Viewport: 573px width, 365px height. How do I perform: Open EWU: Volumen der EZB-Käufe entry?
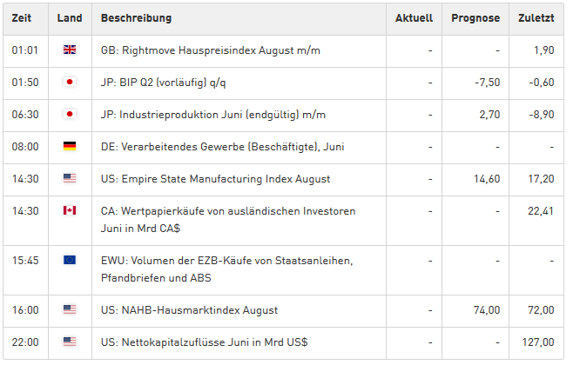(x=227, y=269)
